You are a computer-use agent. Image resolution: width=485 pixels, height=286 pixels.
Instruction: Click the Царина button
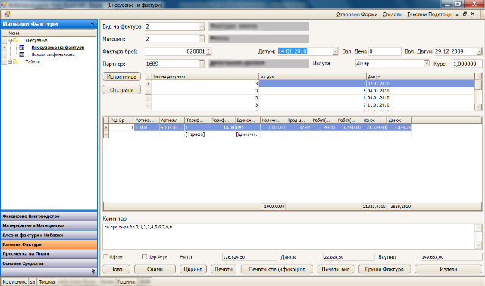click(193, 269)
